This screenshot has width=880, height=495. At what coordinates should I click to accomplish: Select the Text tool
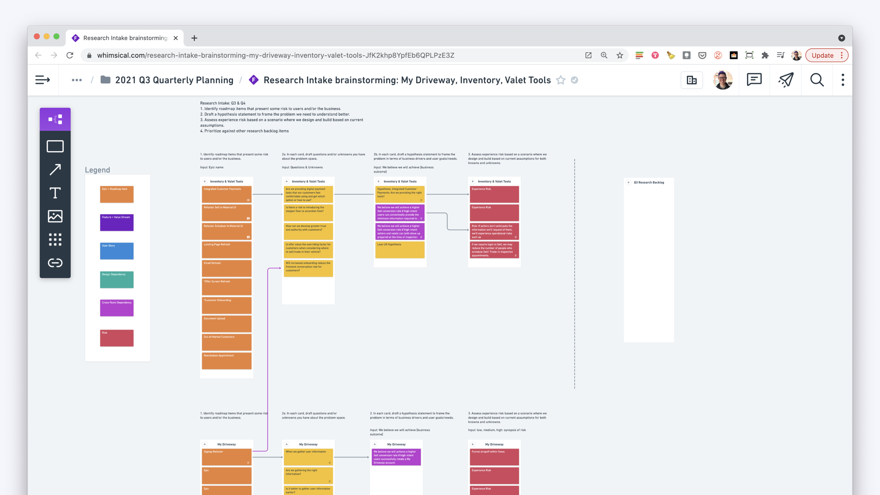point(55,193)
